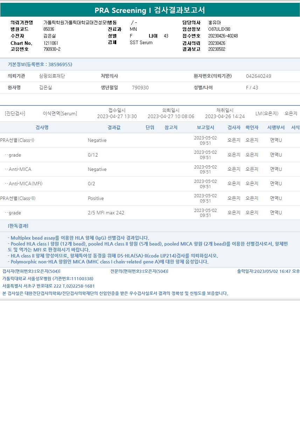This screenshot has height=433, width=300.
Task: Click the 보고일시 column header
Action: pyautogui.click(x=205, y=128)
